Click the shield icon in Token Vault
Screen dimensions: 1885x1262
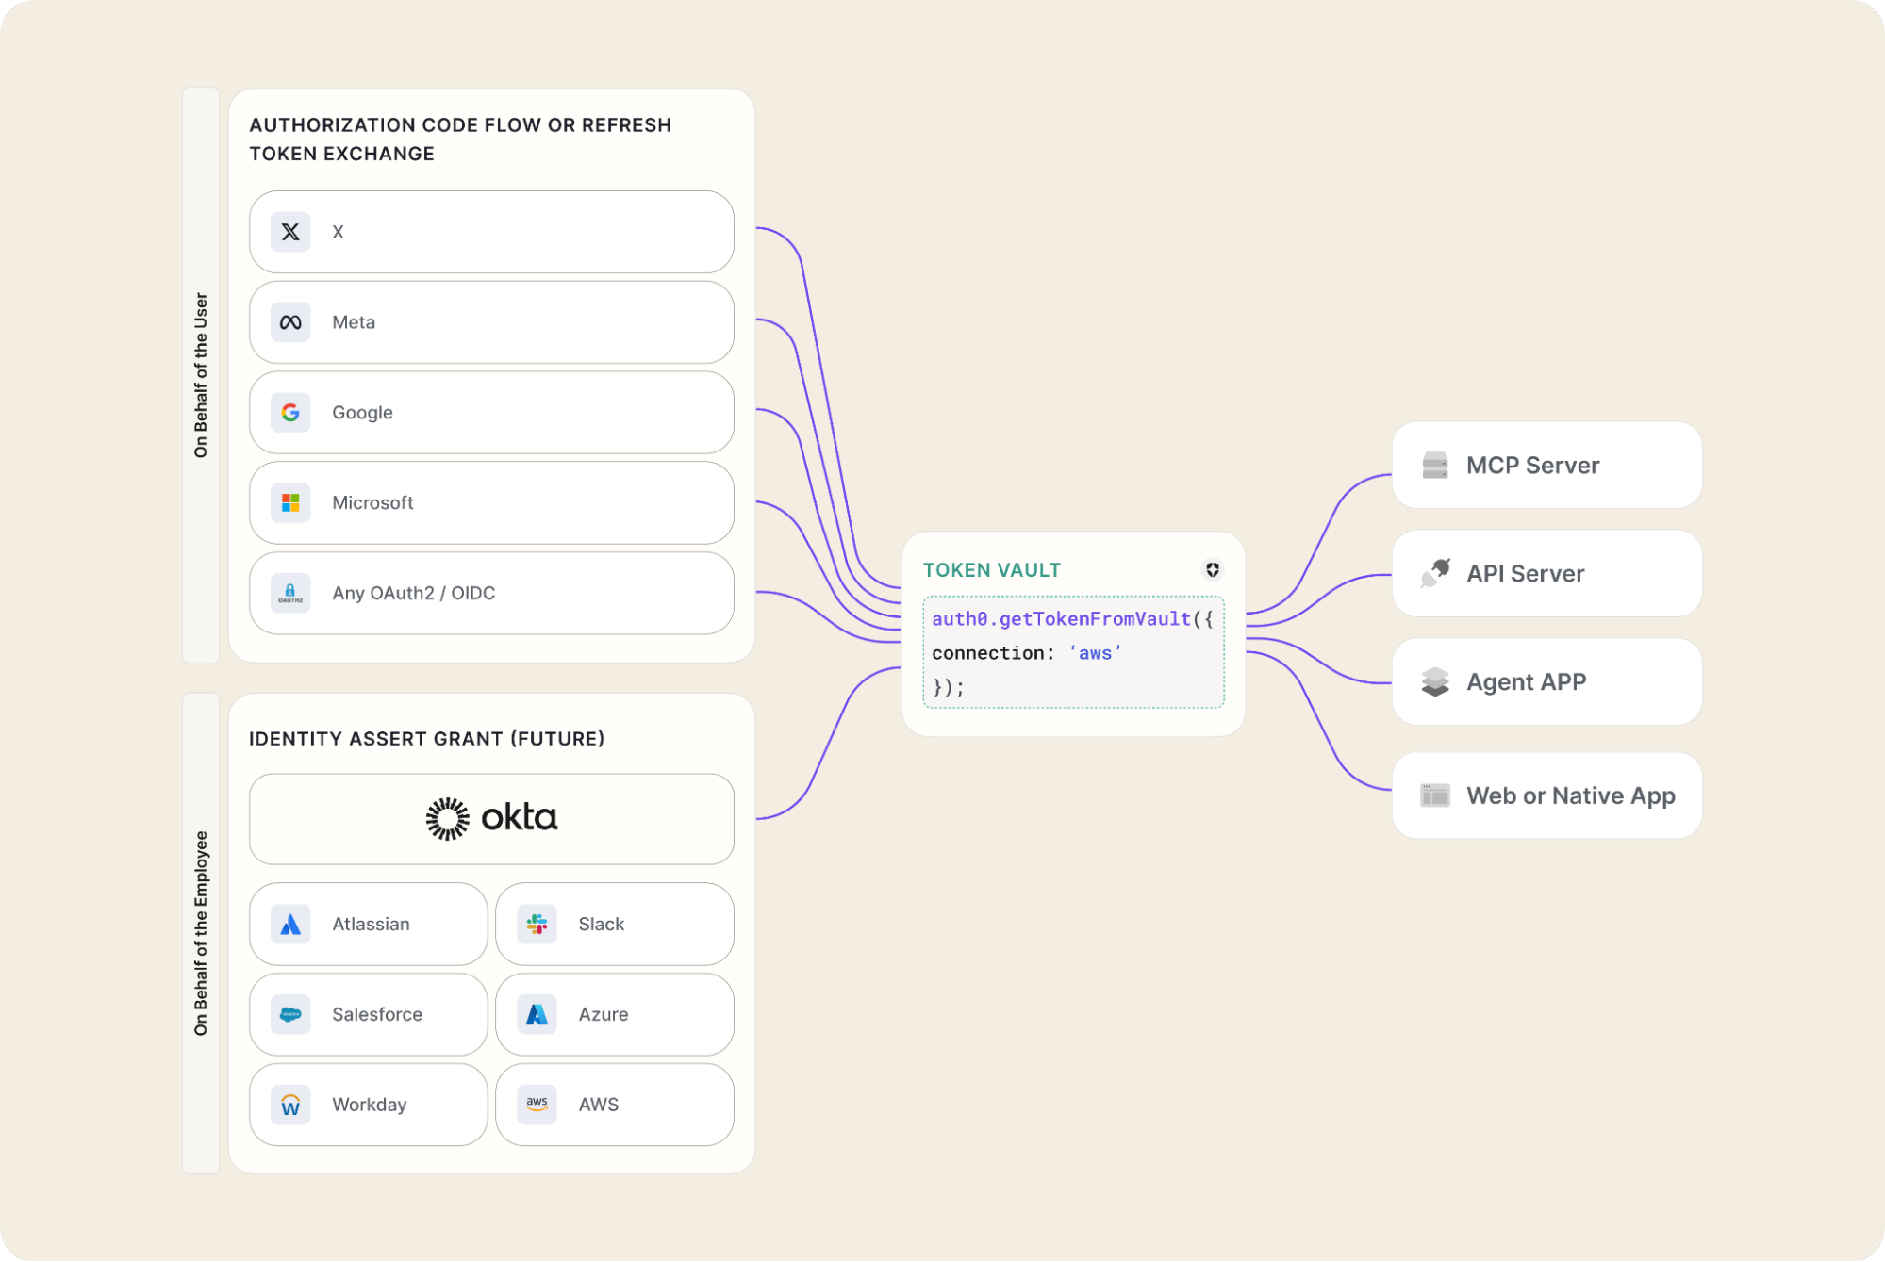[x=1213, y=569]
